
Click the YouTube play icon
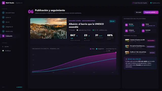[x=126, y=25]
